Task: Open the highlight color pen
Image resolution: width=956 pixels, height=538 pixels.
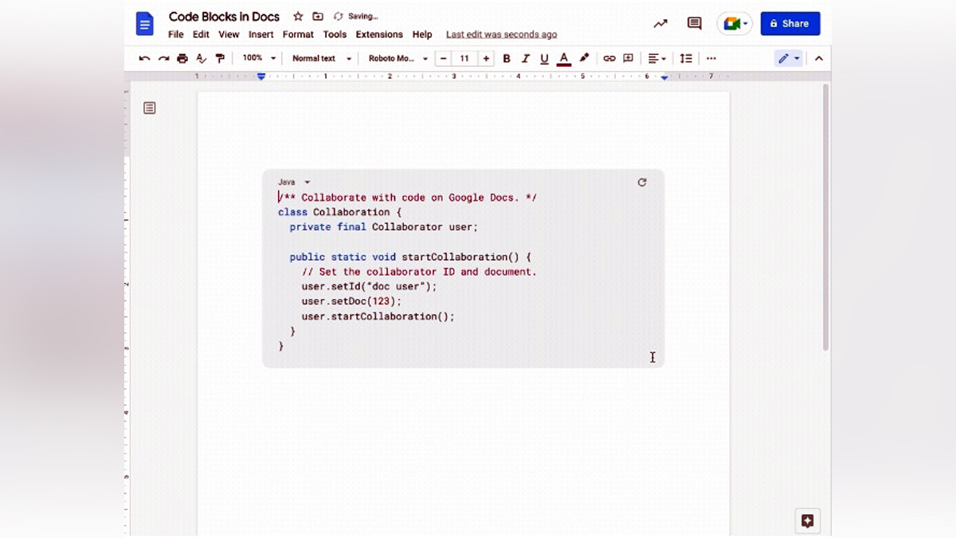Action: click(x=584, y=58)
